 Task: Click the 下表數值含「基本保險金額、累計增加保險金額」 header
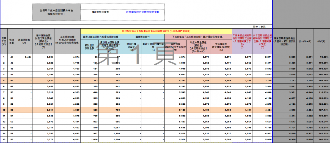pos(198,37)
